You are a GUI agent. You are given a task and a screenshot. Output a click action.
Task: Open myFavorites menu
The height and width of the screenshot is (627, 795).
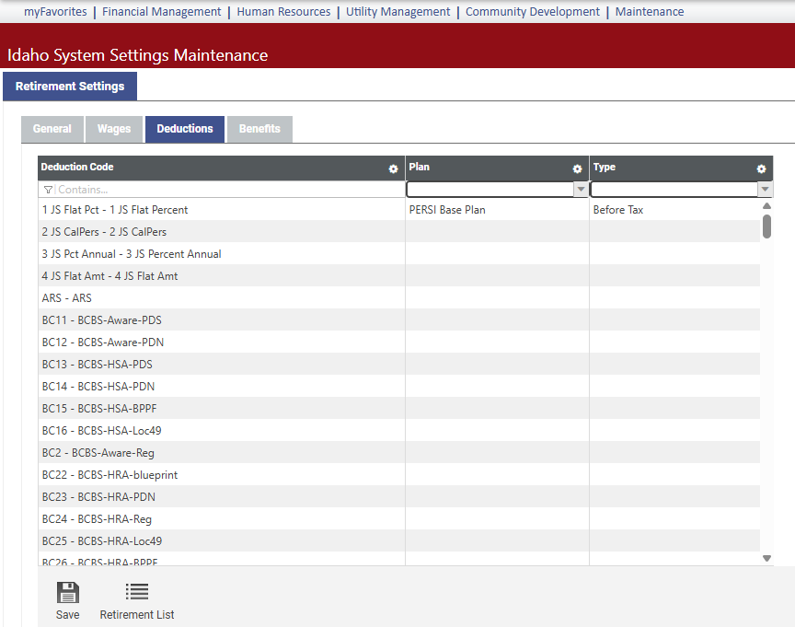click(55, 12)
